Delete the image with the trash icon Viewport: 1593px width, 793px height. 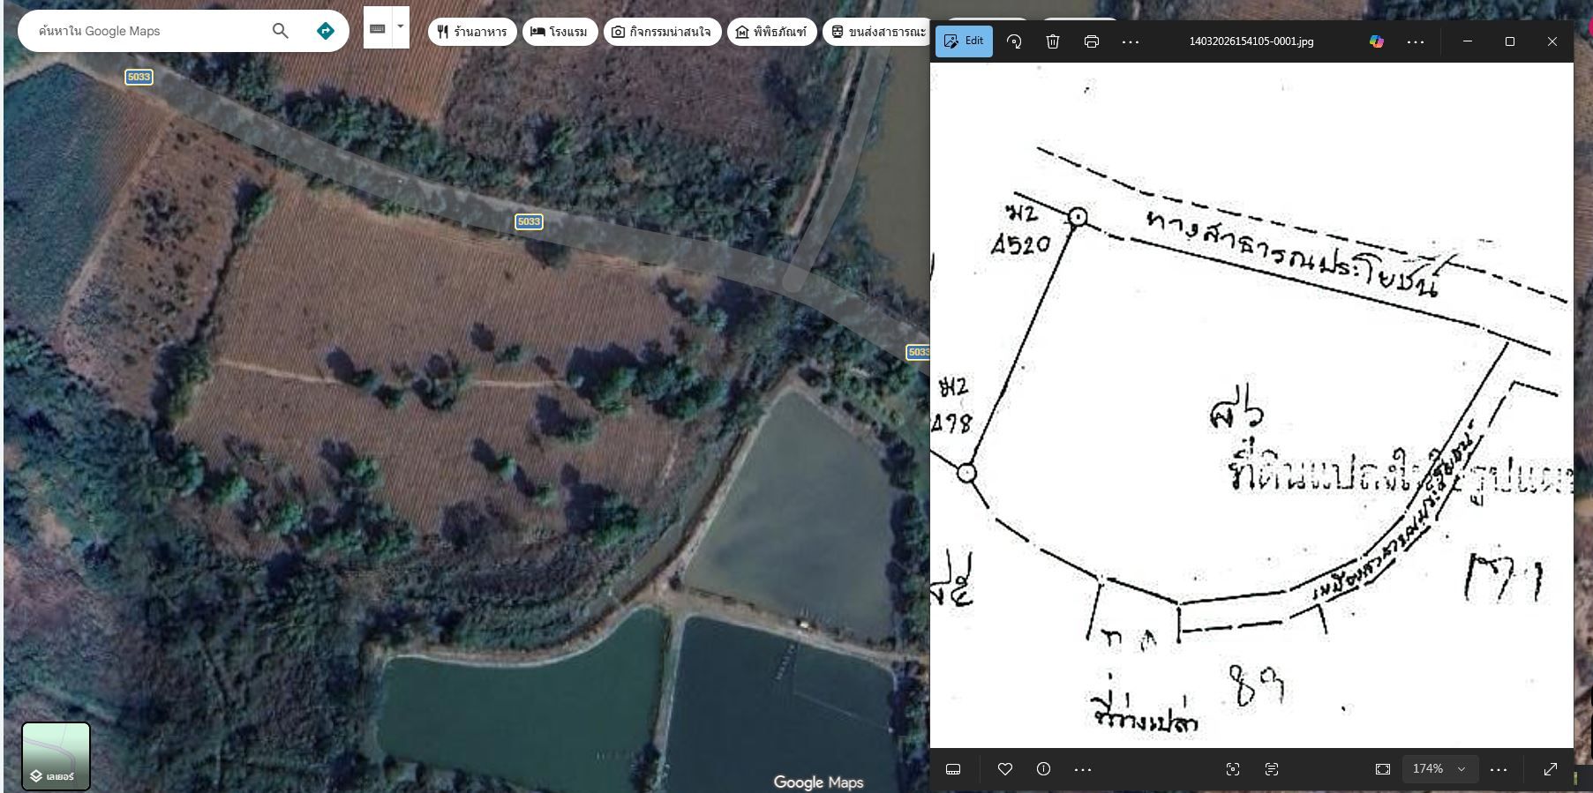(1053, 41)
